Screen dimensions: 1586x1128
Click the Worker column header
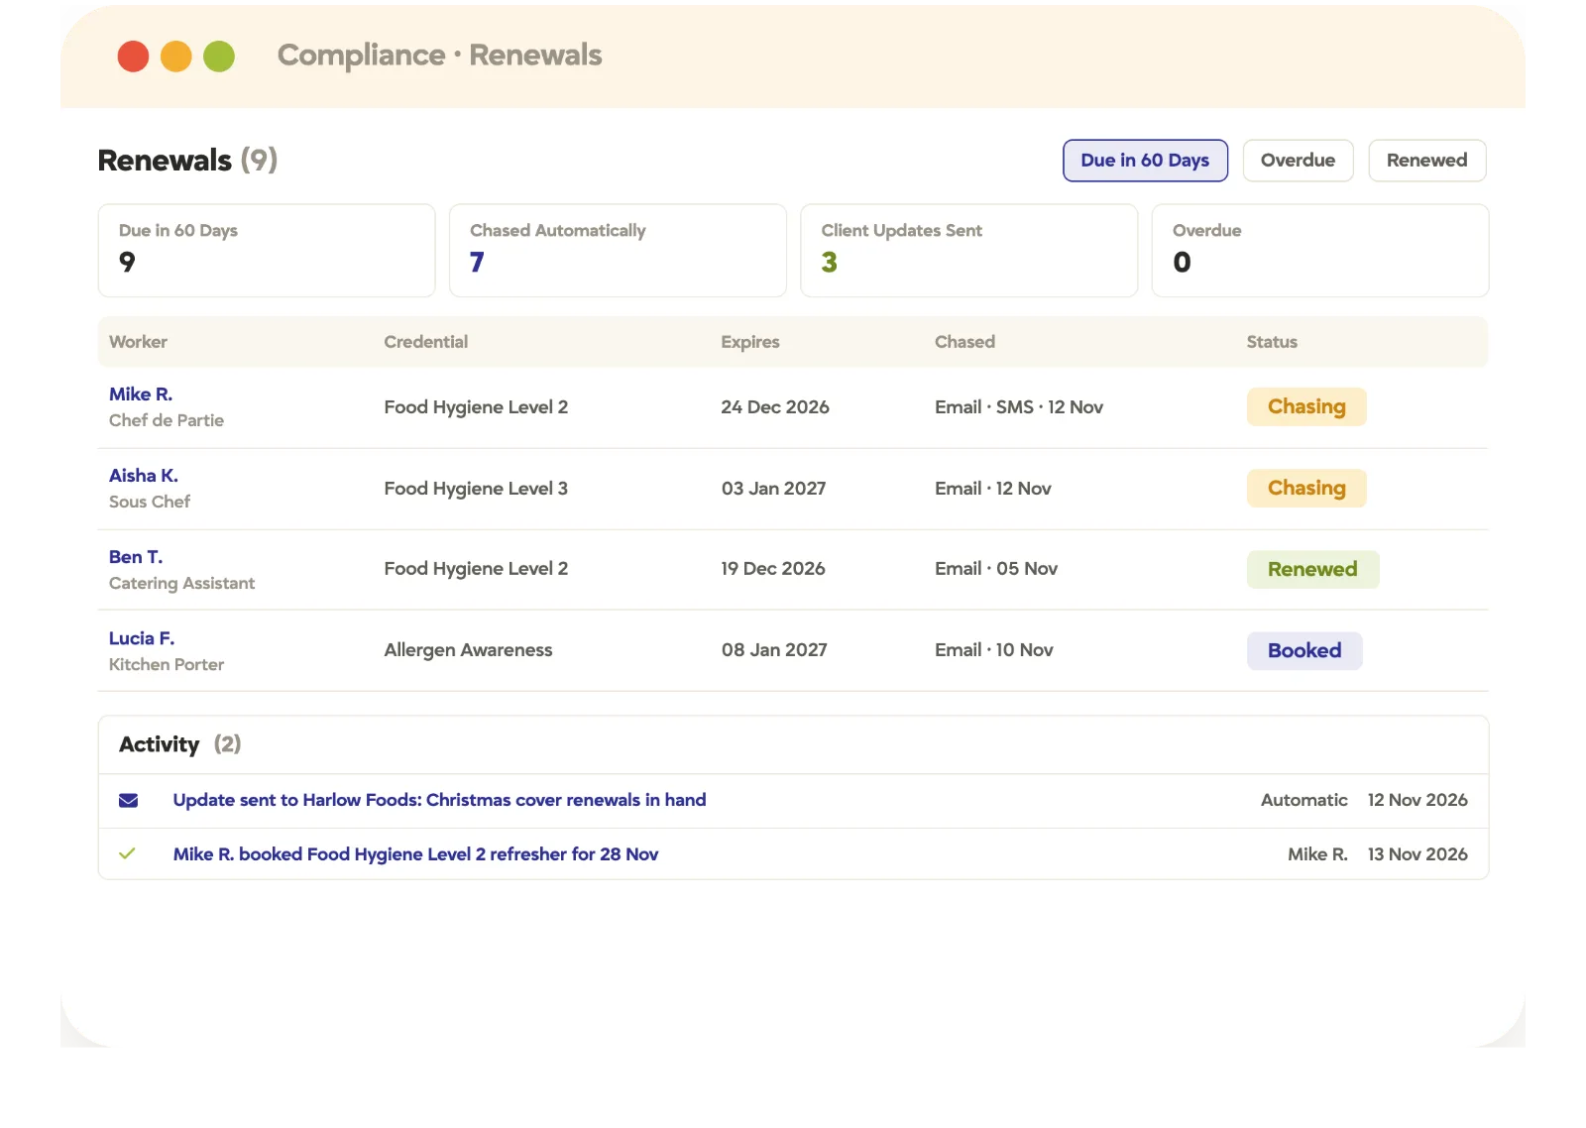(138, 342)
